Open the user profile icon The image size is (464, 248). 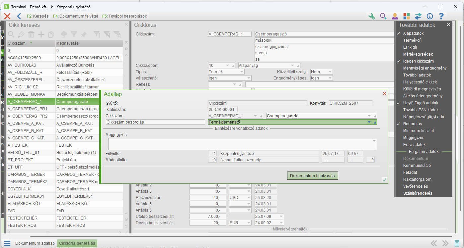pos(395,16)
